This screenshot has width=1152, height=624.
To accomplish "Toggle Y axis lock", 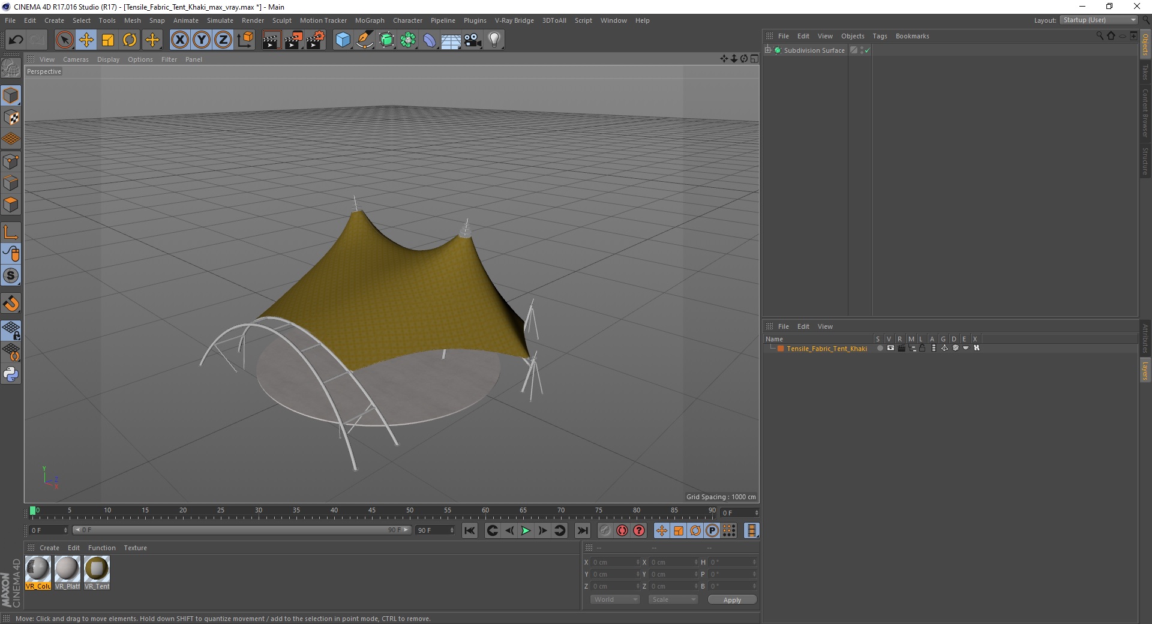I will [x=202, y=40].
